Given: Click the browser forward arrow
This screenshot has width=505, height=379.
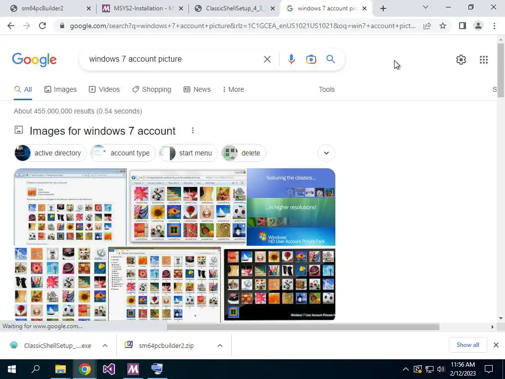Looking at the screenshot, I should tap(27, 26).
